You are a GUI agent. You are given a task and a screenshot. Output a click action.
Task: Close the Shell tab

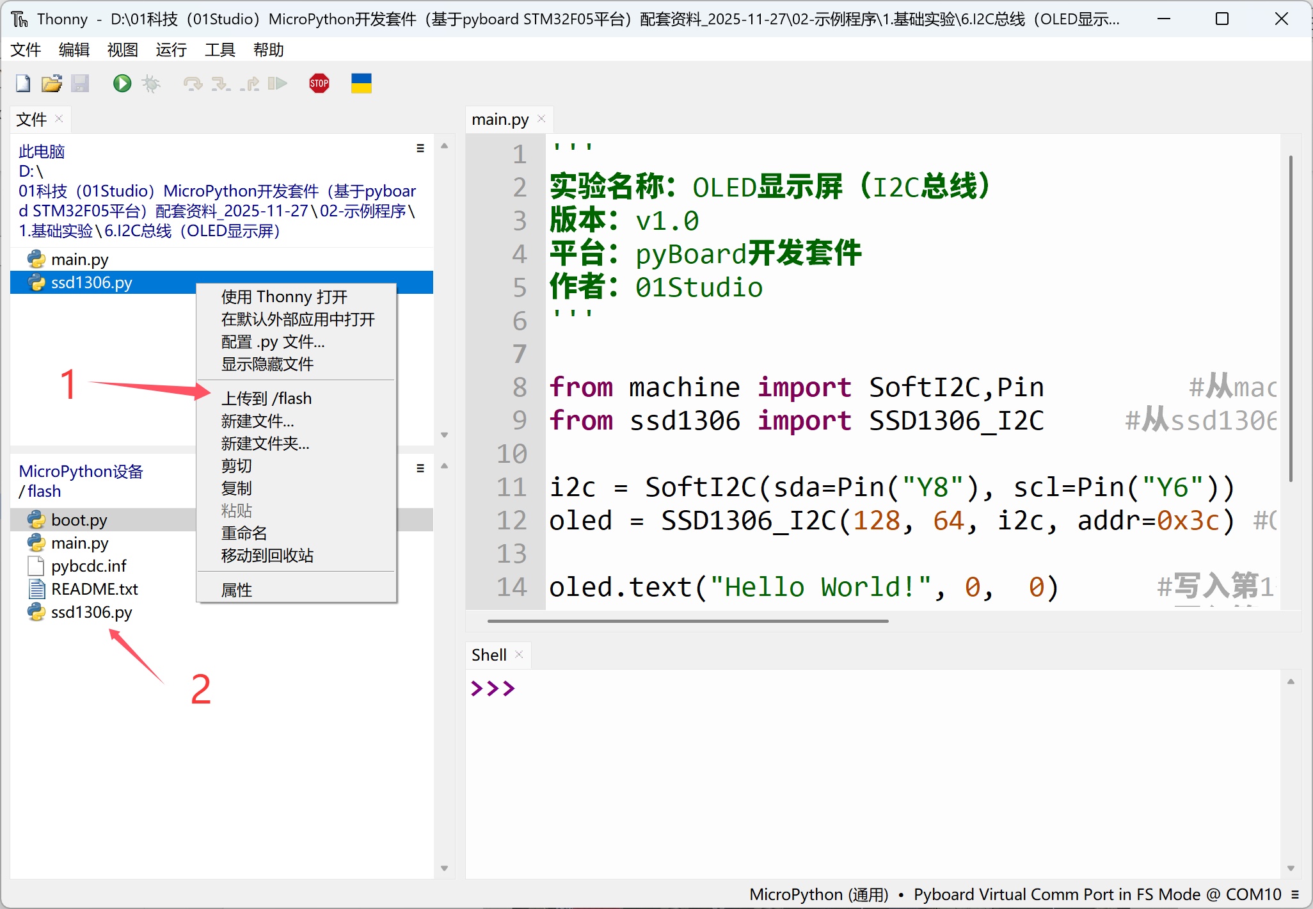tap(519, 654)
